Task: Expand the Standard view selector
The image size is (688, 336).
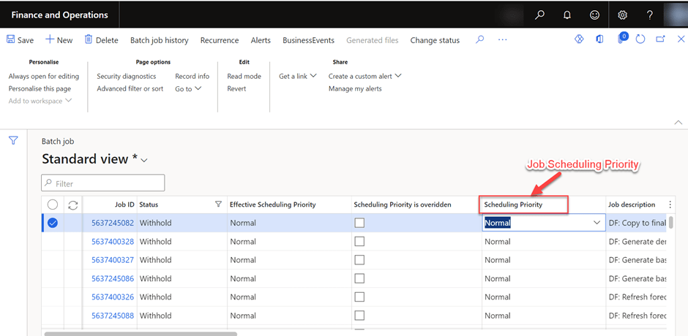Action: click(x=144, y=160)
